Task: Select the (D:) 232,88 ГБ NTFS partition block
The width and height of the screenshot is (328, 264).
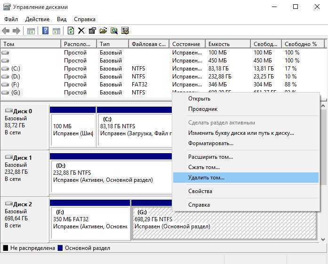Action: [x=111, y=173]
